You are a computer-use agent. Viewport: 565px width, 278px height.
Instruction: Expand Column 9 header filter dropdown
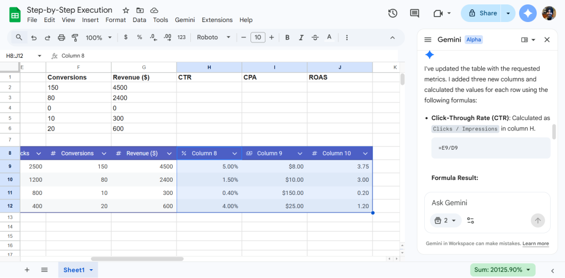pyautogui.click(x=300, y=153)
